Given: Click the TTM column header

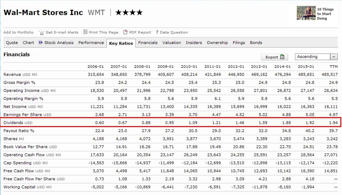Looking at the screenshot, I should click(334, 67).
